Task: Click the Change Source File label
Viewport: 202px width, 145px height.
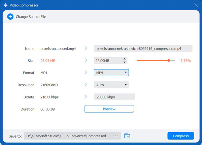Action: pos(31,17)
